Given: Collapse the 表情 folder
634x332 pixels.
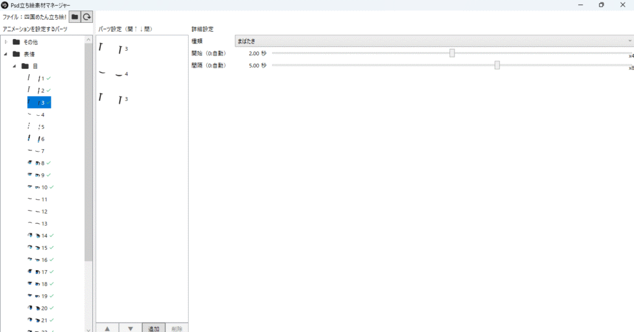Looking at the screenshot, I should click(6, 54).
